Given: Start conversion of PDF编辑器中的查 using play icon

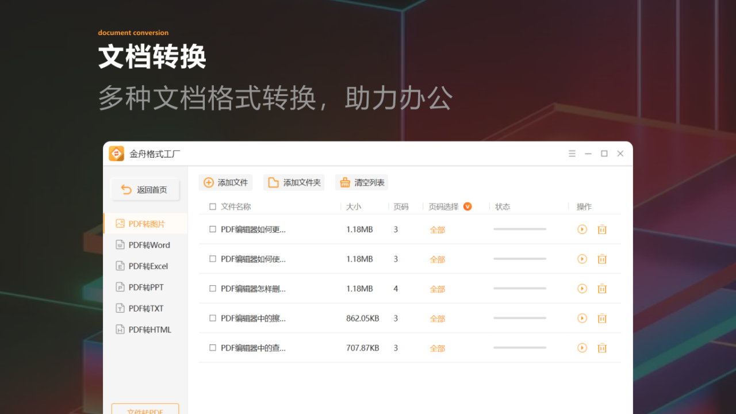Looking at the screenshot, I should (582, 348).
